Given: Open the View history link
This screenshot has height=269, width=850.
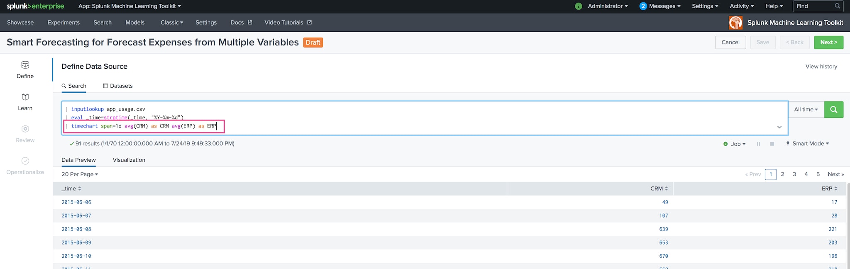Looking at the screenshot, I should pyautogui.click(x=821, y=67).
